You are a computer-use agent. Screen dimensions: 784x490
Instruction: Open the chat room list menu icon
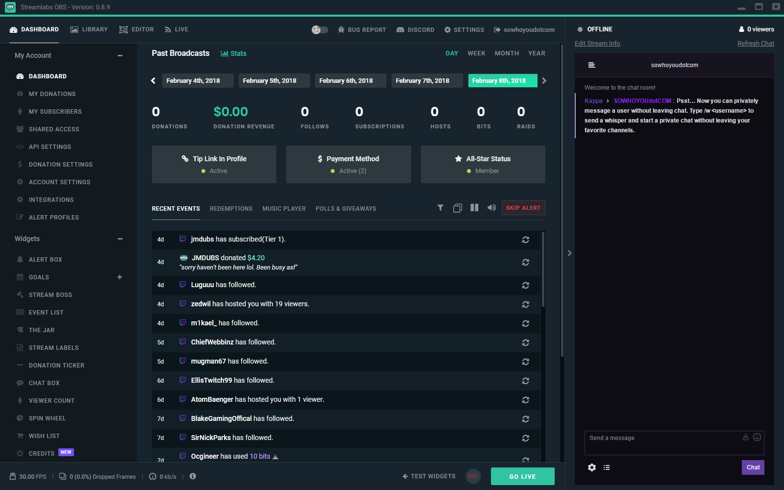[592, 65]
